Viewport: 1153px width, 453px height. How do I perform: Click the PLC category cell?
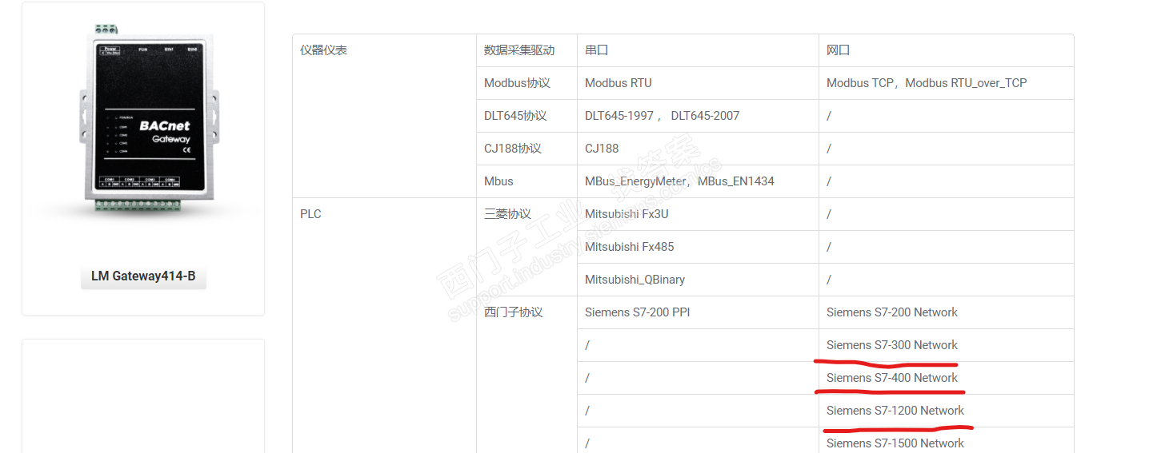click(384, 325)
